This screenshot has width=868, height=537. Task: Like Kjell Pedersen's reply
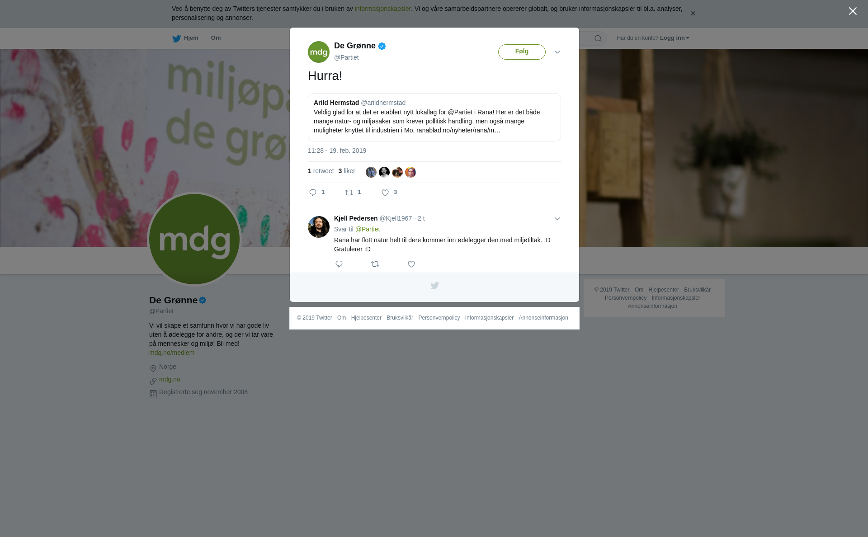(x=411, y=264)
